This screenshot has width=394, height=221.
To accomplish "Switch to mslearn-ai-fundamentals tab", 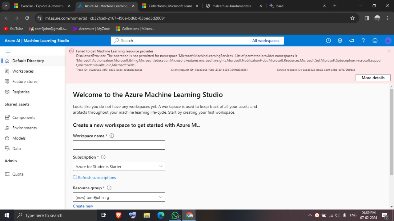I will coord(234,6).
